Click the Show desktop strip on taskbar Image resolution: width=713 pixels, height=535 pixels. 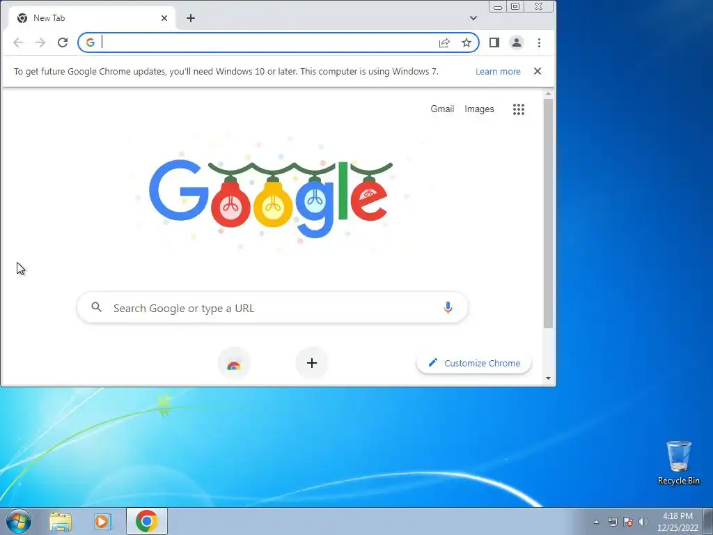[708, 521]
